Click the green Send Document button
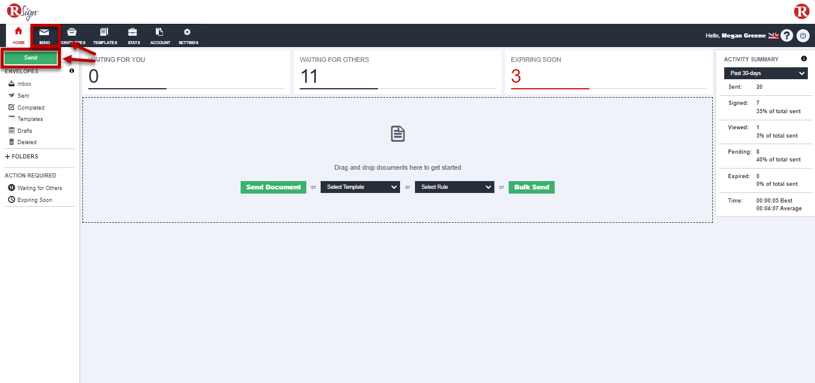Viewport: 815px width, 383px height. click(273, 187)
